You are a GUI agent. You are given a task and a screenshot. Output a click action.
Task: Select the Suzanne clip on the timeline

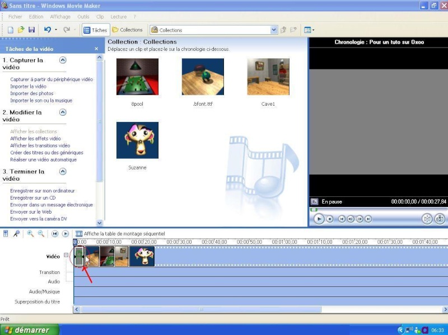point(142,257)
